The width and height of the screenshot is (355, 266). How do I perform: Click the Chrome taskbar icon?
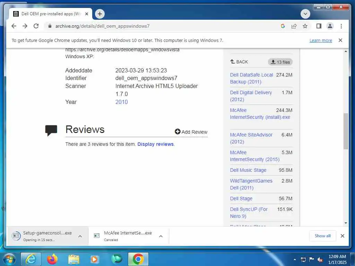138,259
